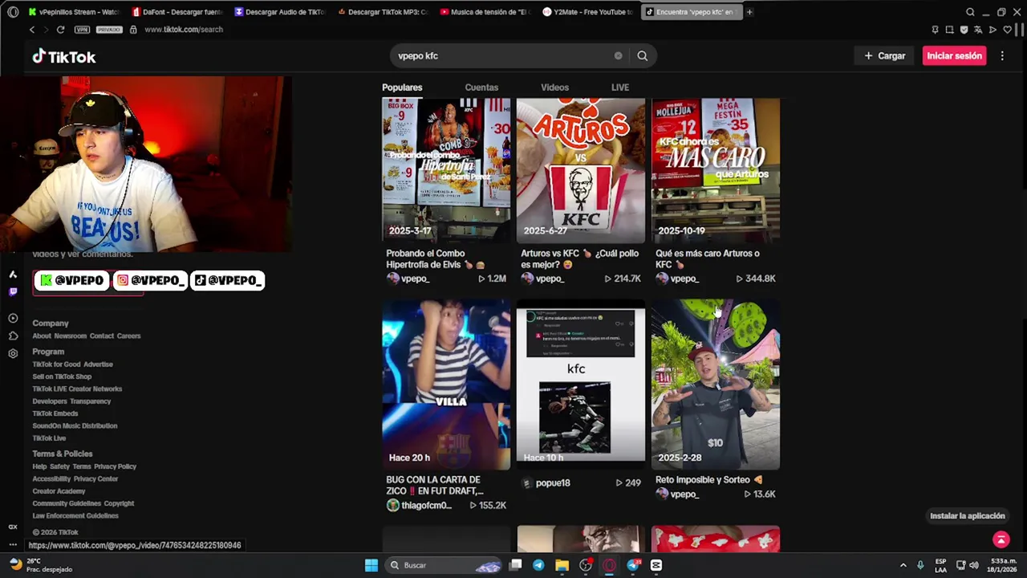Open a new browser tab with plus
Viewport: 1027px width, 578px height.
(749, 12)
